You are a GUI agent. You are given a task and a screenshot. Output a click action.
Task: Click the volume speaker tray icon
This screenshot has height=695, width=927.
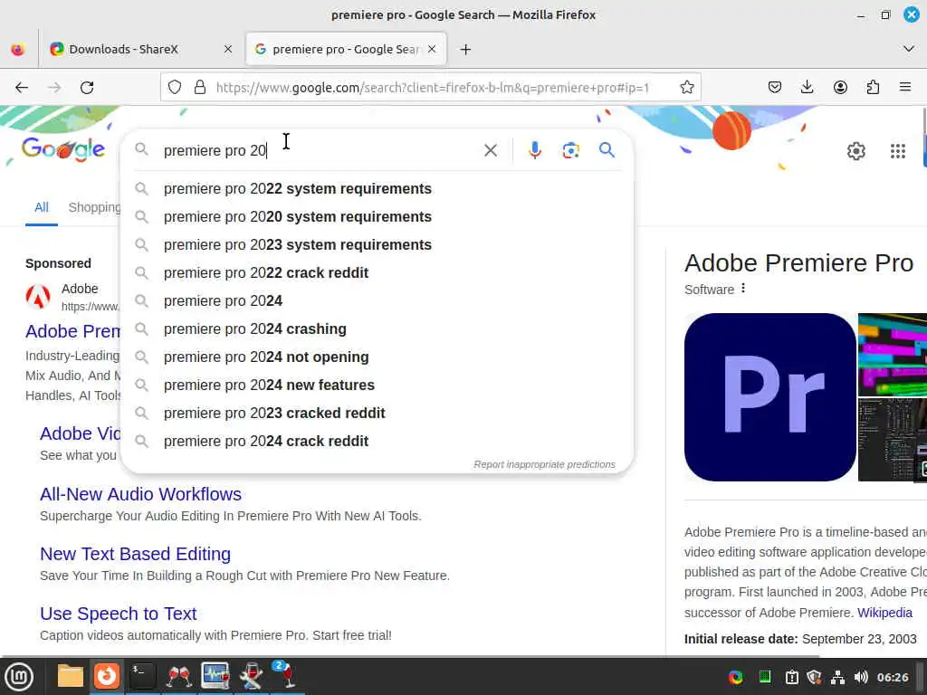tap(861, 677)
